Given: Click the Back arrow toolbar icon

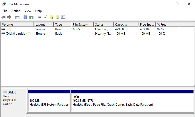Looking at the screenshot, I should 3,17.
